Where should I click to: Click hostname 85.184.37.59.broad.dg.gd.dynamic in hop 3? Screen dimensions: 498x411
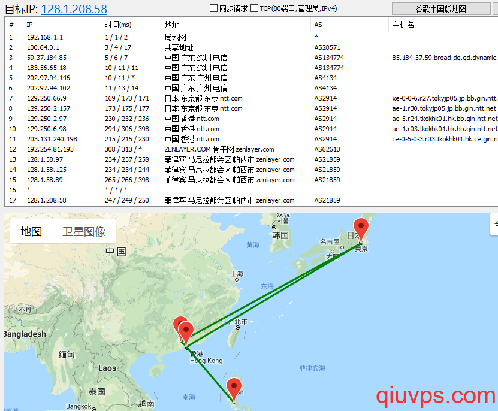[x=445, y=58]
